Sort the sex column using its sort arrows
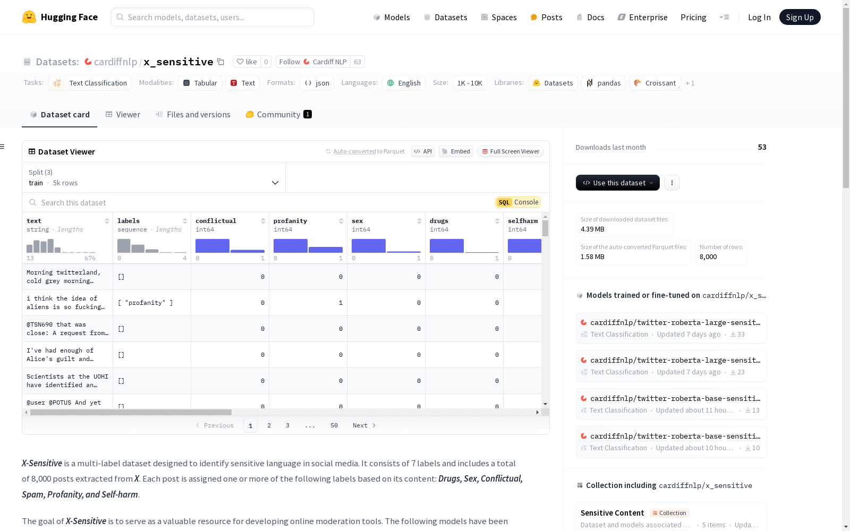Image resolution: width=850 pixels, height=531 pixels. (419, 221)
